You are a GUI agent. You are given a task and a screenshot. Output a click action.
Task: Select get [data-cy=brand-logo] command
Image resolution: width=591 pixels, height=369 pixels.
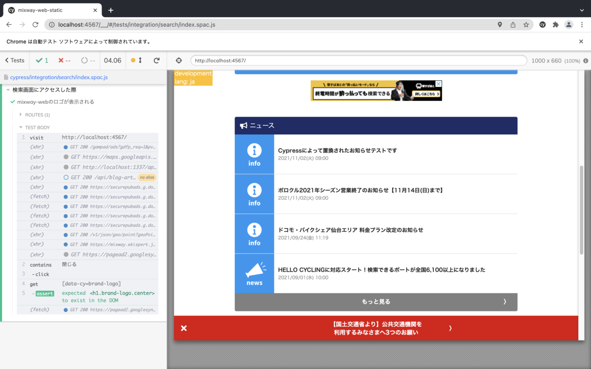click(88, 284)
